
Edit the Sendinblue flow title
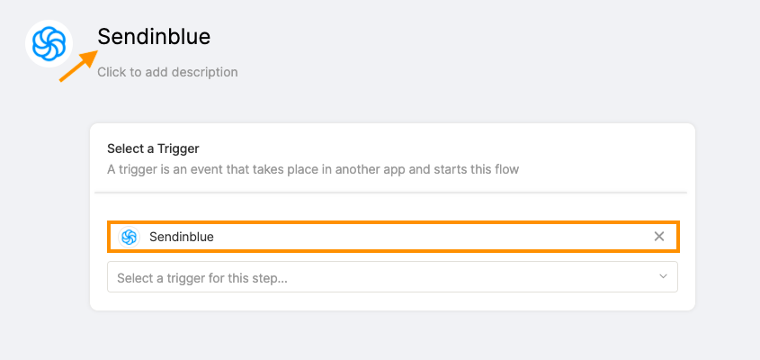coord(154,36)
